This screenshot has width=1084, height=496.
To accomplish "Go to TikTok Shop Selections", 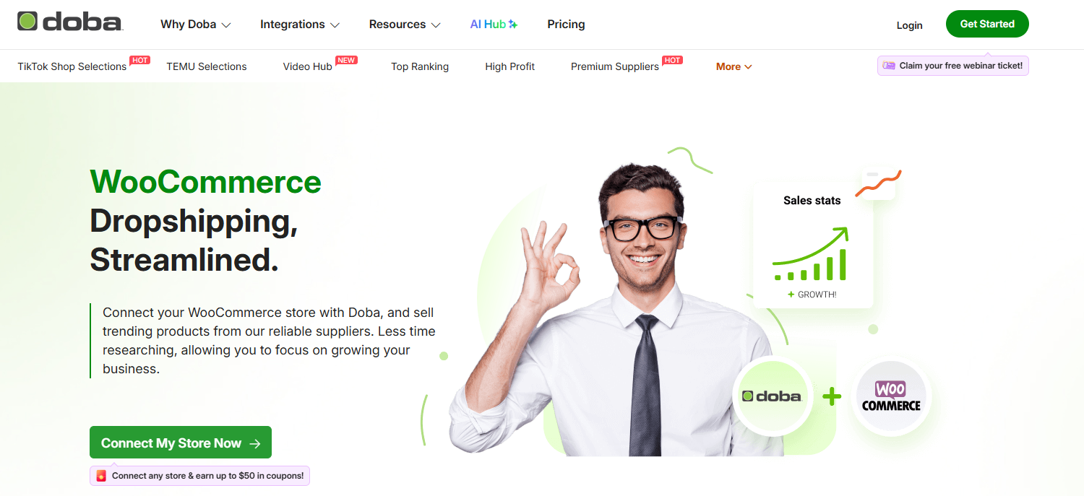I will point(72,66).
